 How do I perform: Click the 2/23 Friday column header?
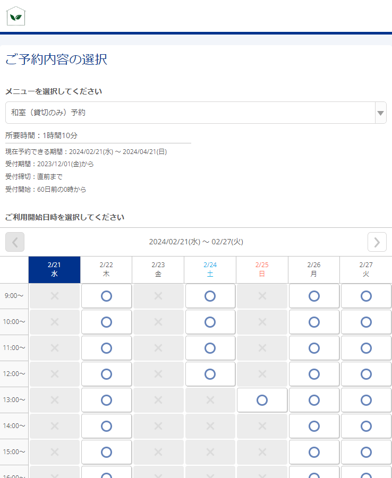coord(158,270)
